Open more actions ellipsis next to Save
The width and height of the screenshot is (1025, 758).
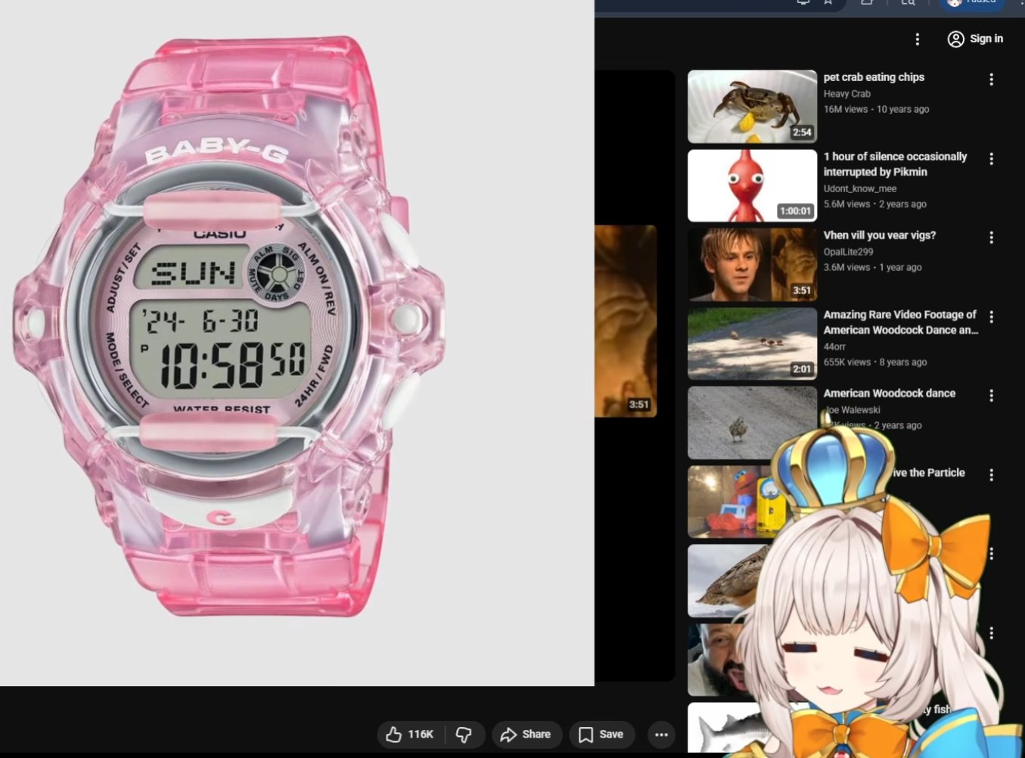[662, 735]
